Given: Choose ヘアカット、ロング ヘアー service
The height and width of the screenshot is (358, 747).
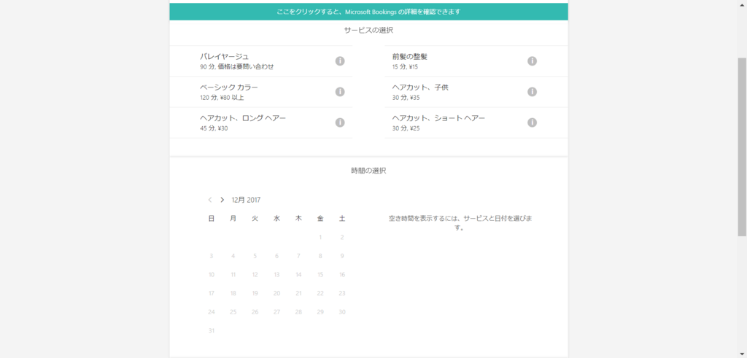Looking at the screenshot, I should click(x=261, y=122).
